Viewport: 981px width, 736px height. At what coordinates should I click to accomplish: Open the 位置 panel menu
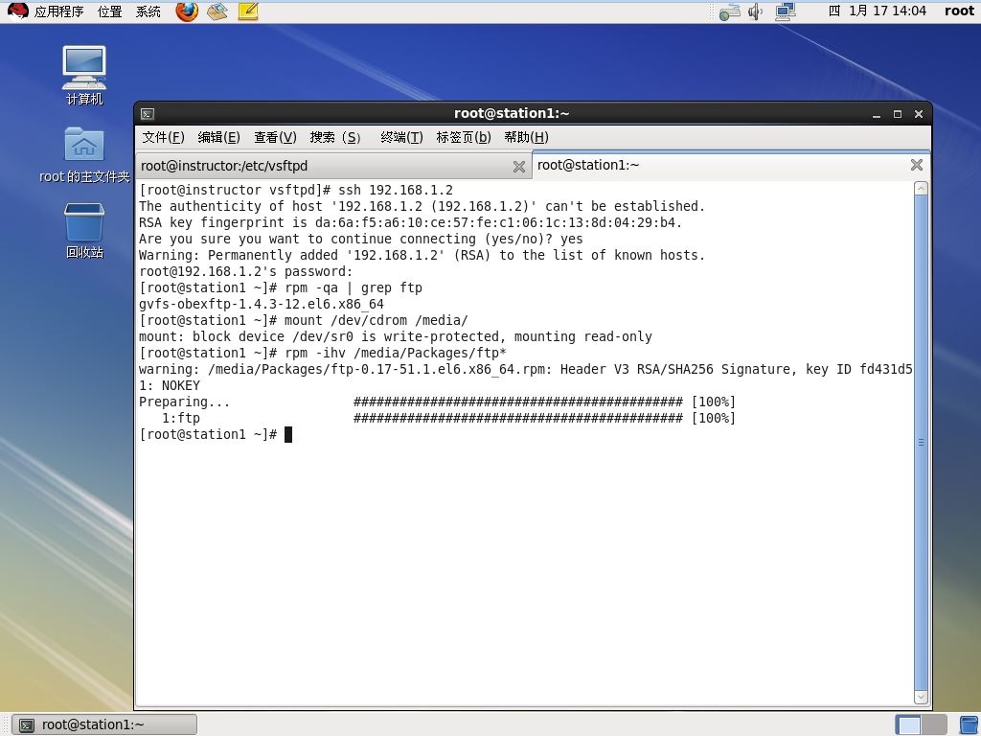[x=109, y=11]
